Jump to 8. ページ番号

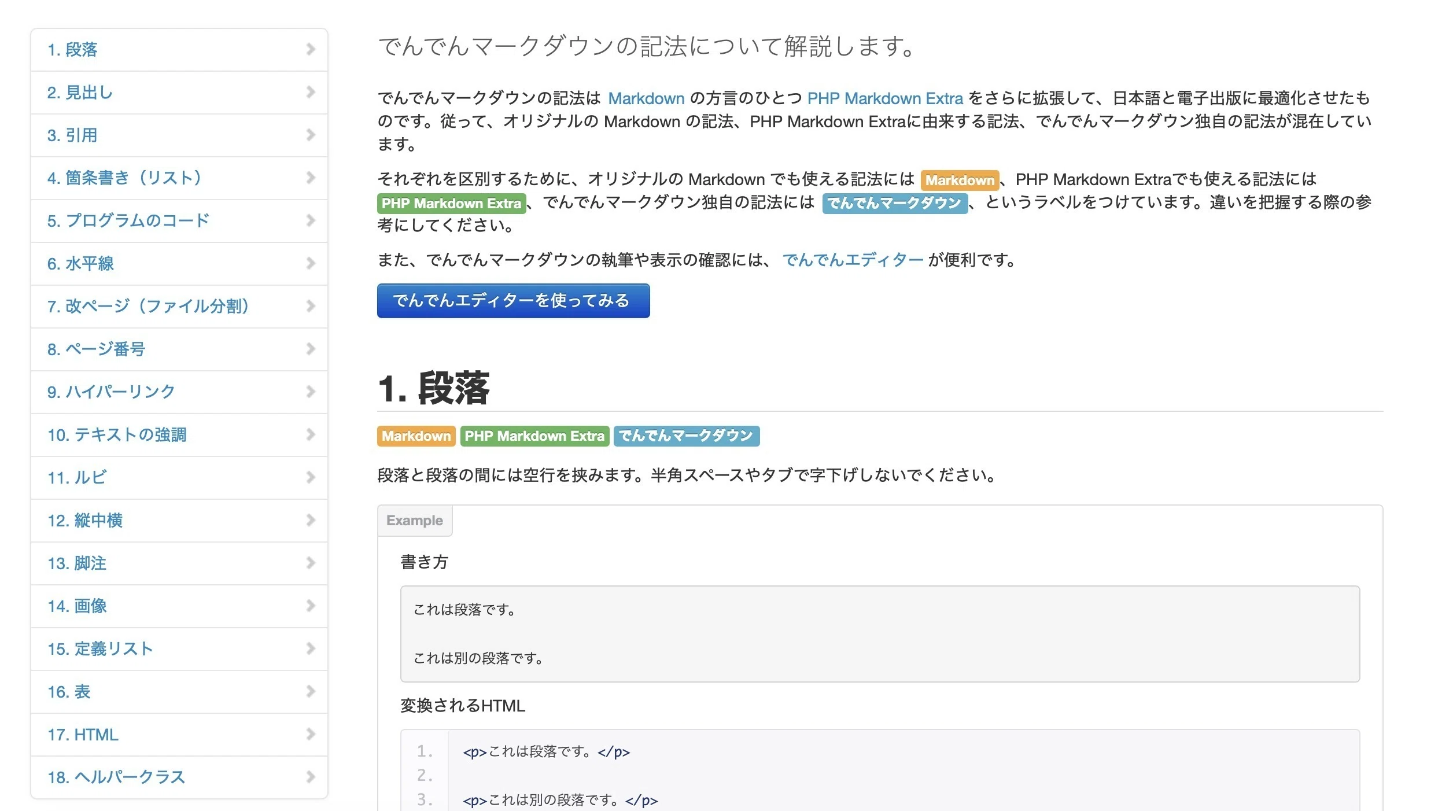pyautogui.click(x=179, y=349)
